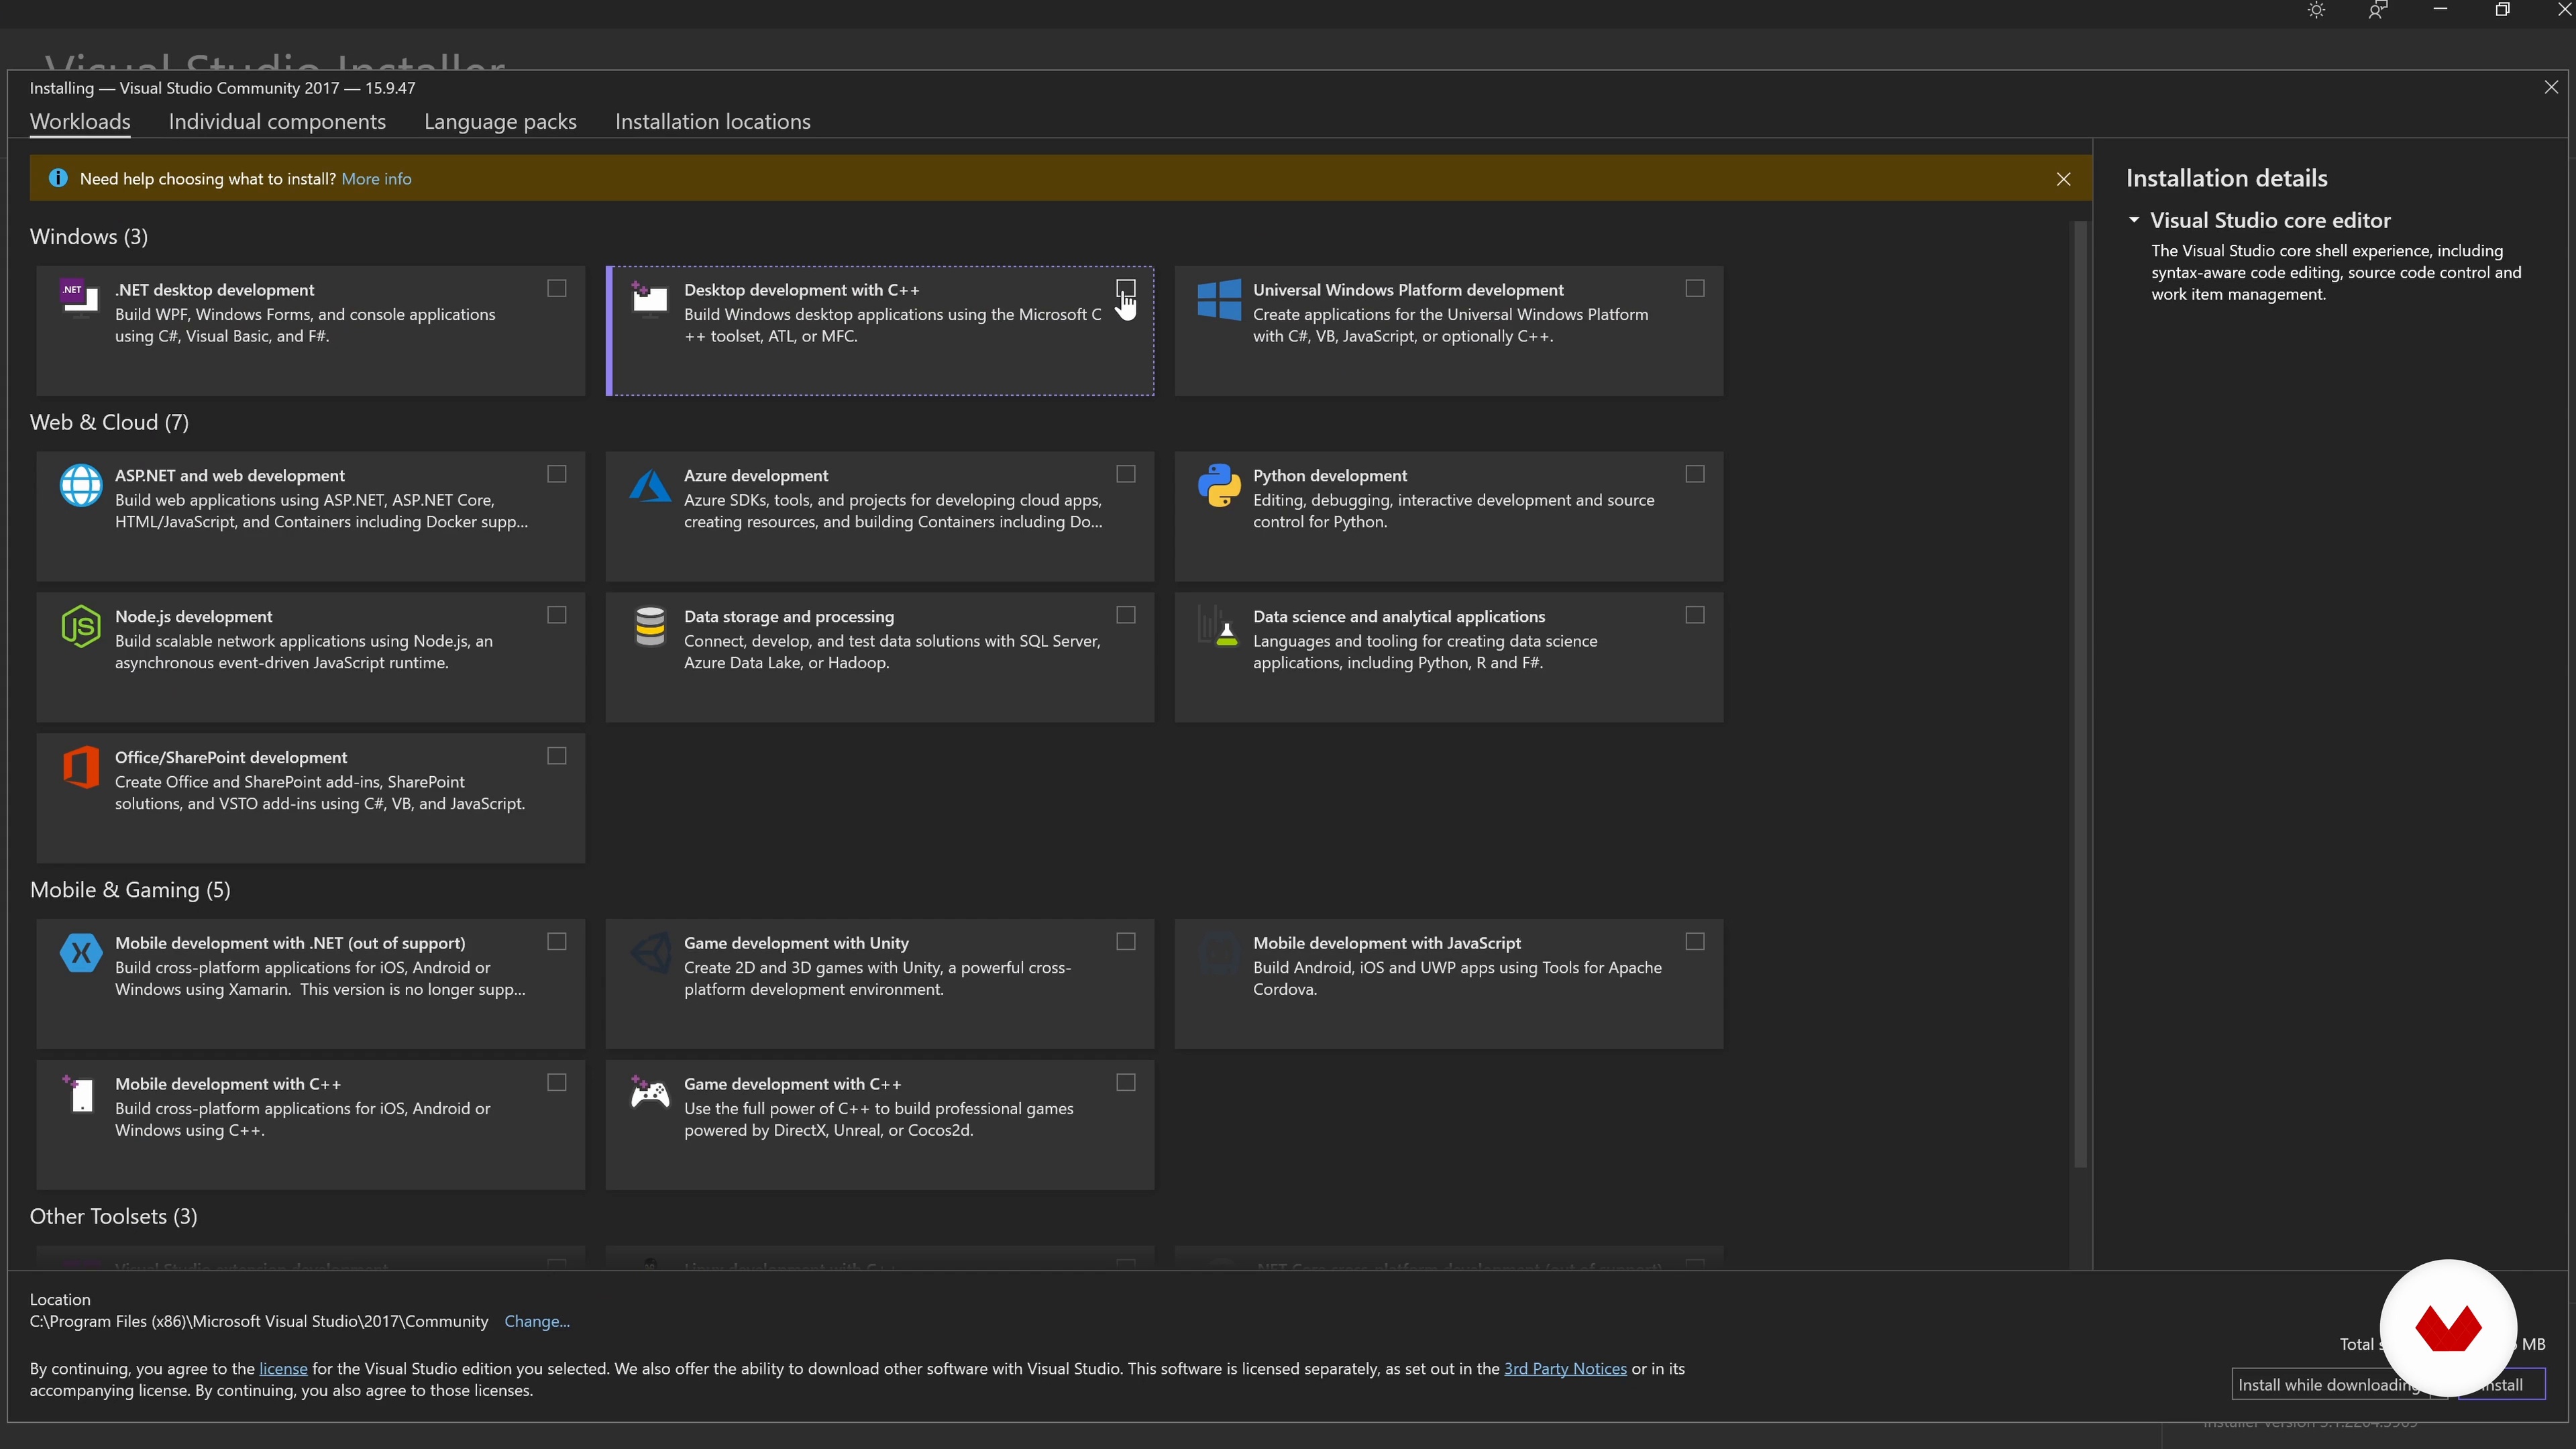Click the Data science flask icon

[x=1219, y=626]
